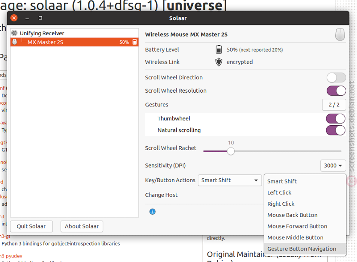Toggle Scroll Wheel Resolution switch
Viewport: 357px width, 262px height.
(x=336, y=91)
